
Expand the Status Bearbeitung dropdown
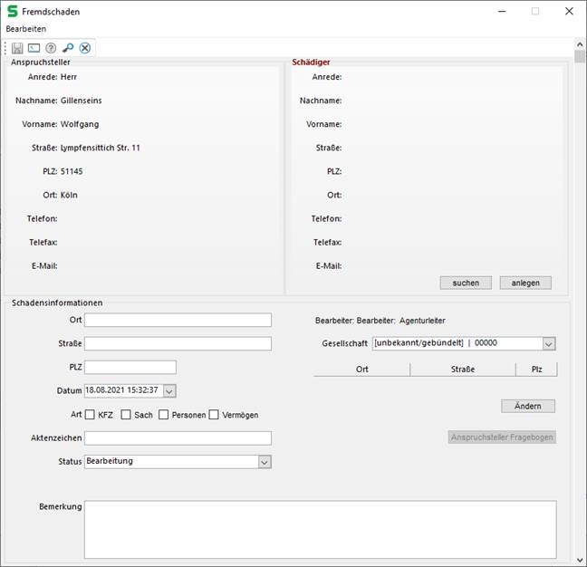coord(265,461)
